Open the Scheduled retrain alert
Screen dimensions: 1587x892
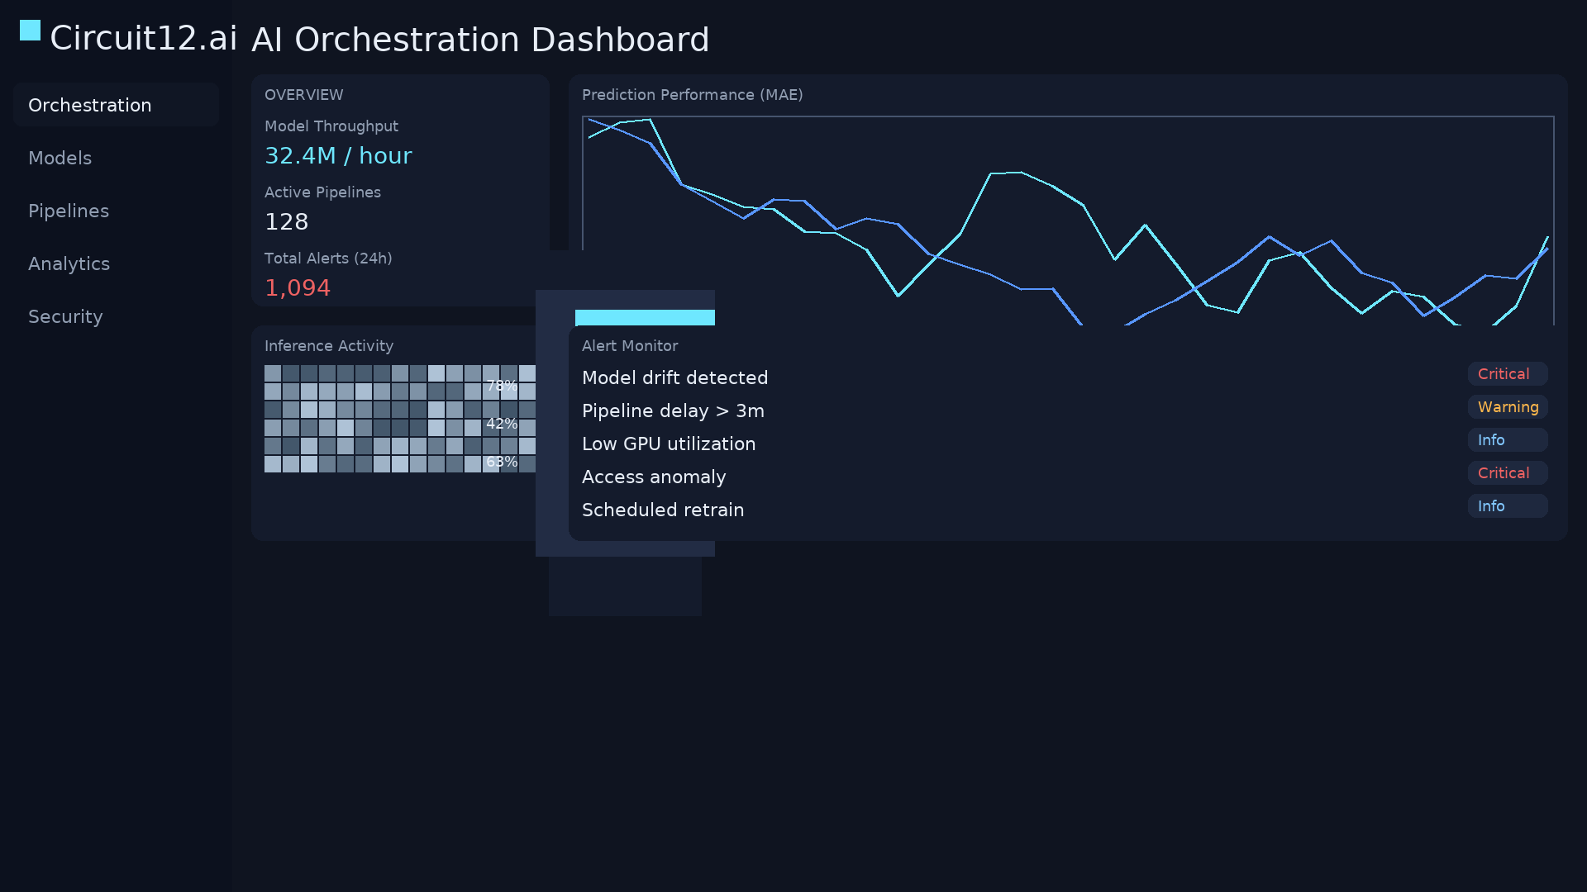point(663,510)
